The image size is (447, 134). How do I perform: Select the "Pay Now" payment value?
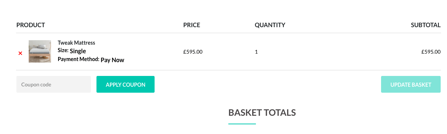pyautogui.click(x=112, y=60)
